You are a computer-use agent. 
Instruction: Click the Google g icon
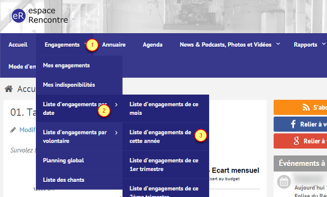296,141
